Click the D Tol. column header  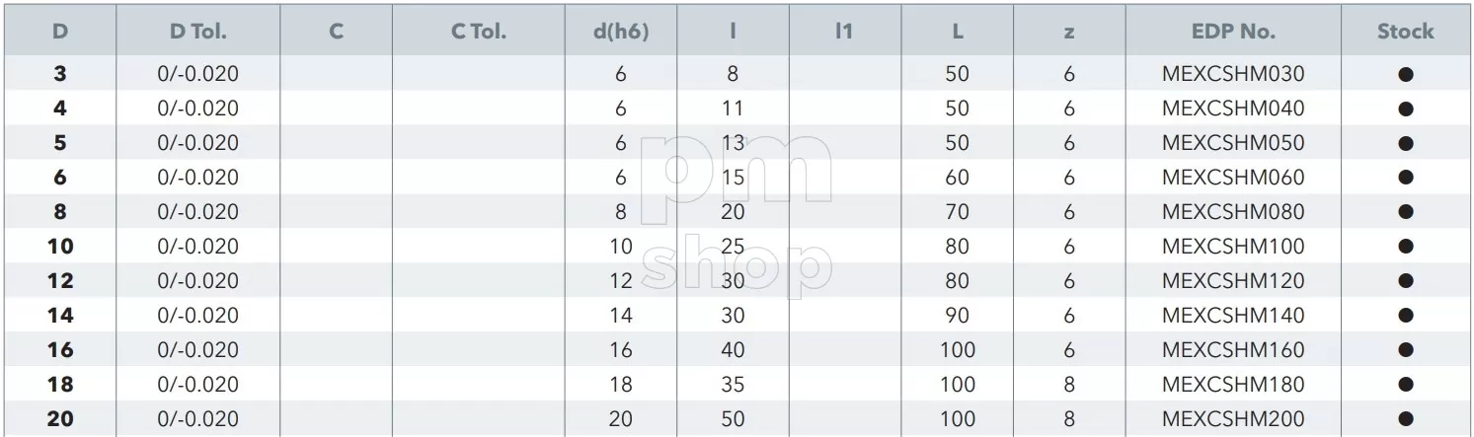click(x=197, y=32)
